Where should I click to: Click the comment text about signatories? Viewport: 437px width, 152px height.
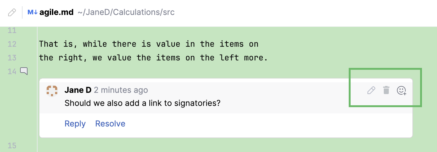(x=142, y=103)
